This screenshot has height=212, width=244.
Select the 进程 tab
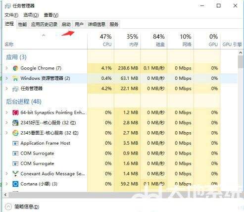pyautogui.click(x=9, y=24)
